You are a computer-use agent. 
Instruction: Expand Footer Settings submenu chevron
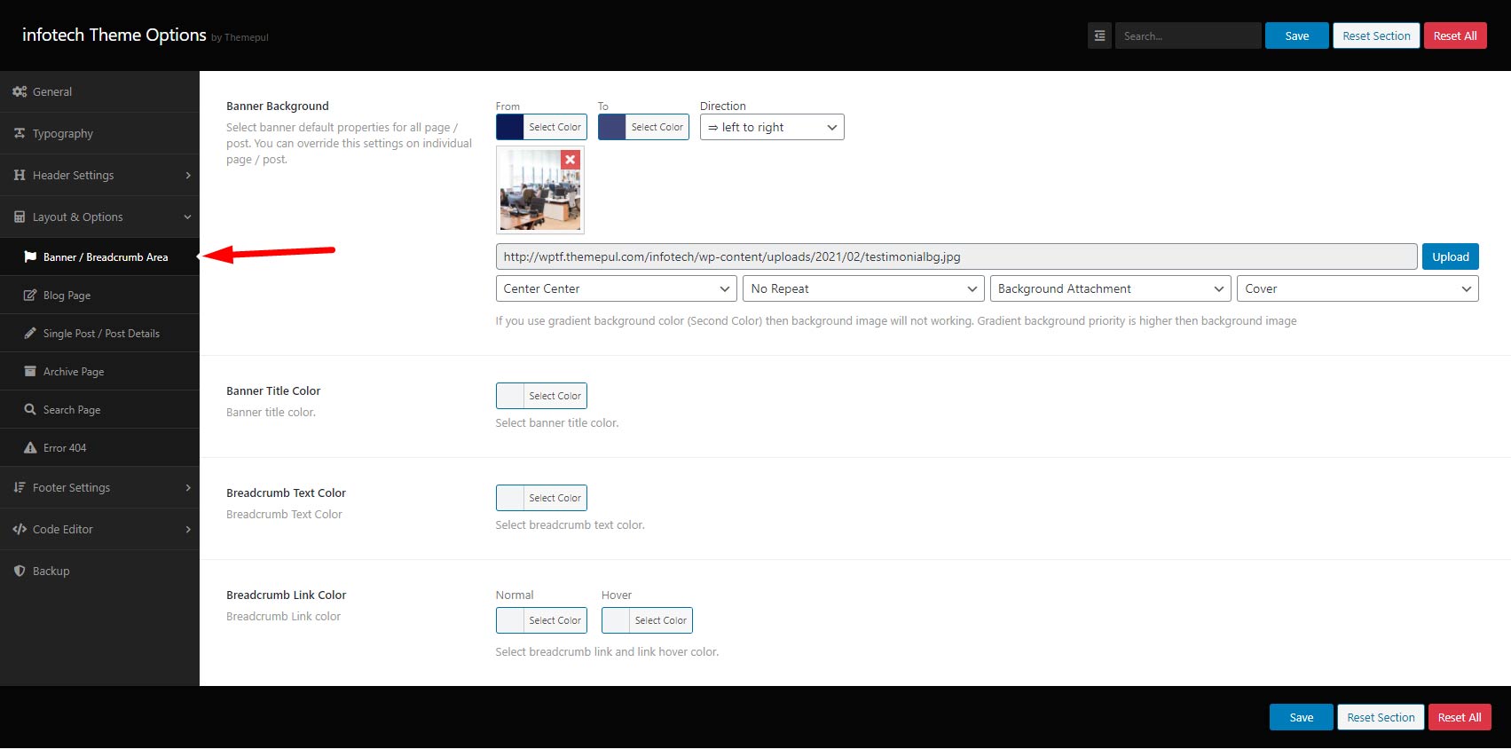pyautogui.click(x=188, y=488)
